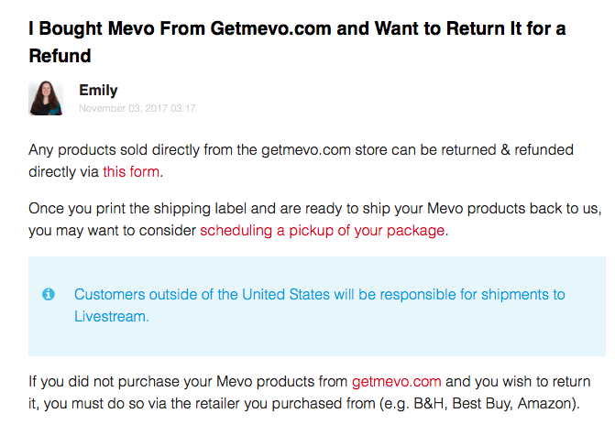Click the 'Customers outside of the United States' notice
The image size is (615, 435).
[x=319, y=305]
